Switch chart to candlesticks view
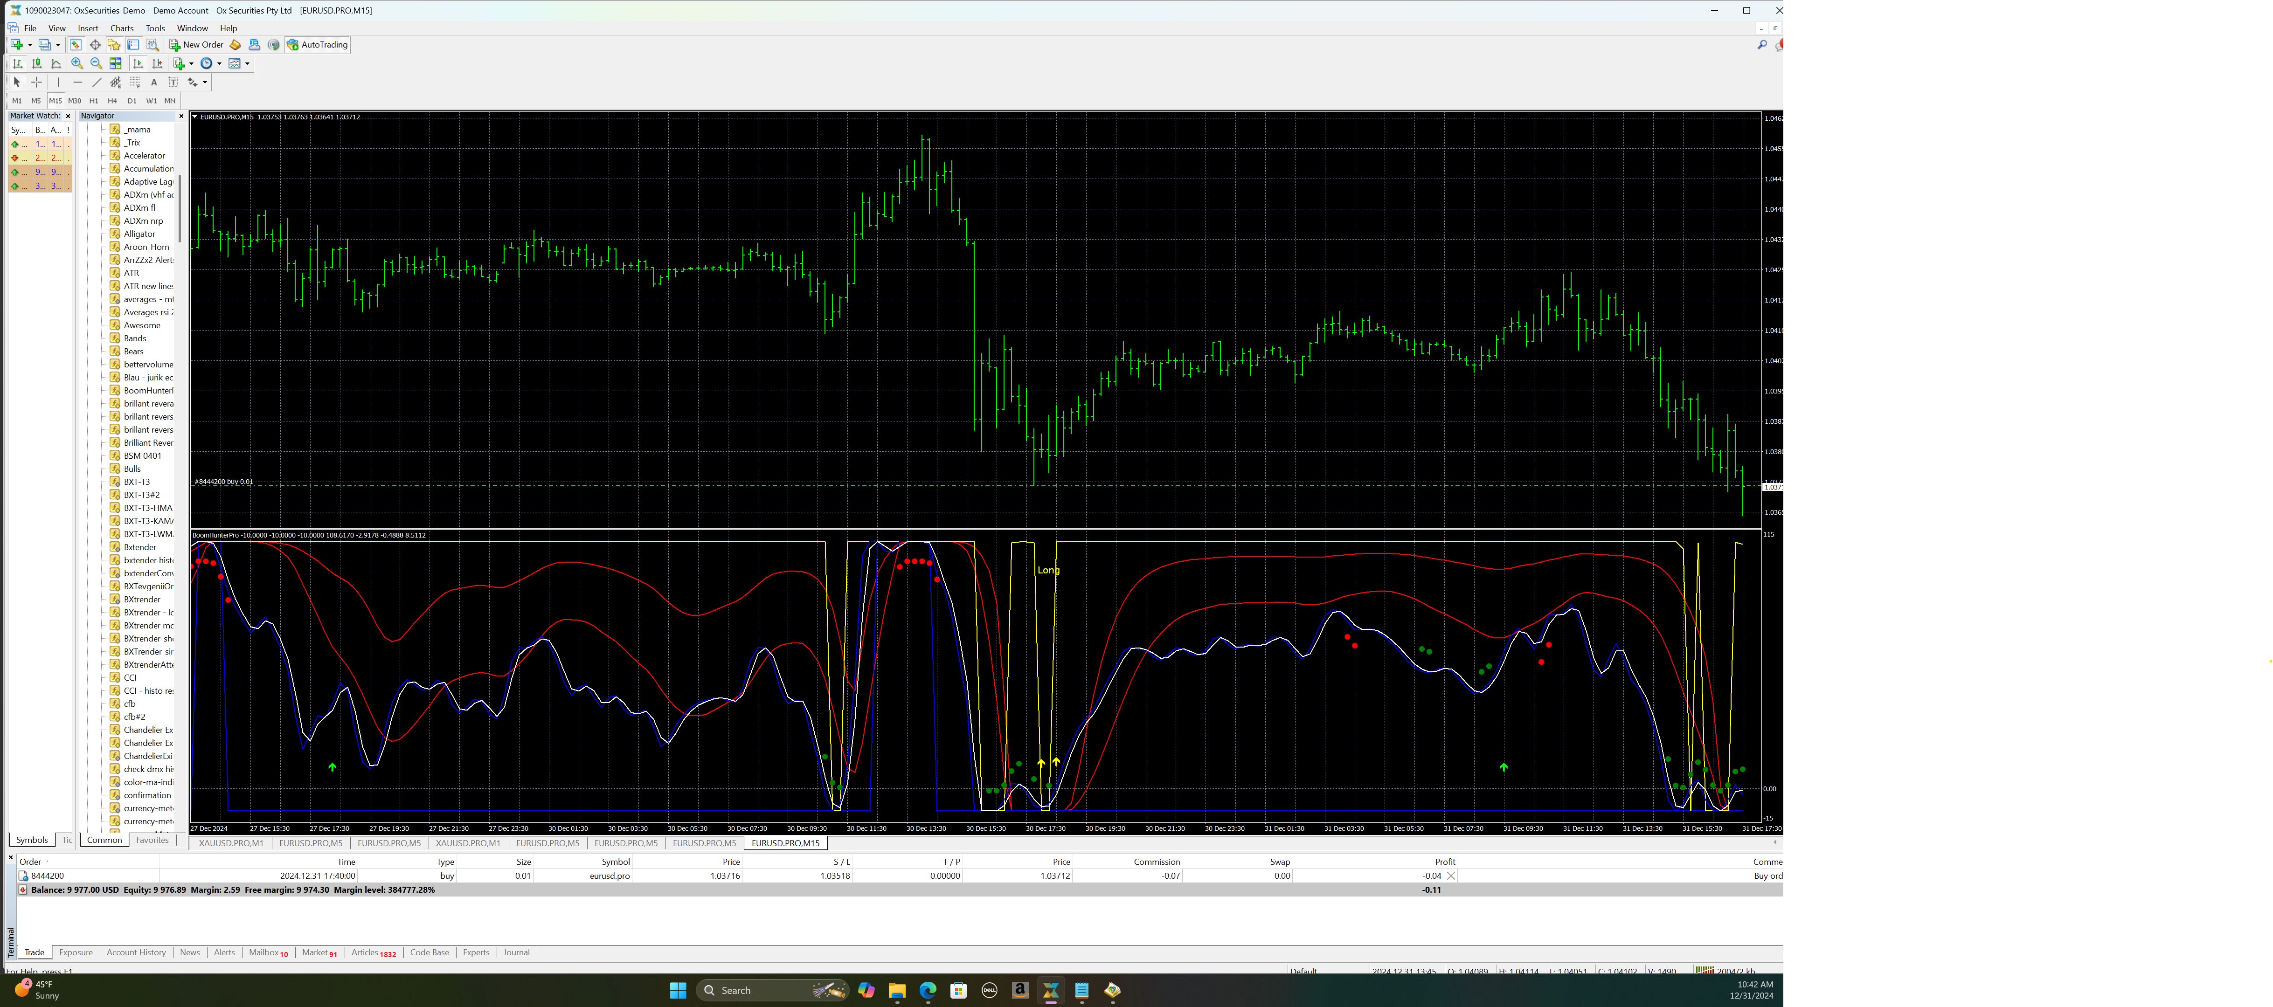This screenshot has height=1007, width=2273. click(x=36, y=63)
